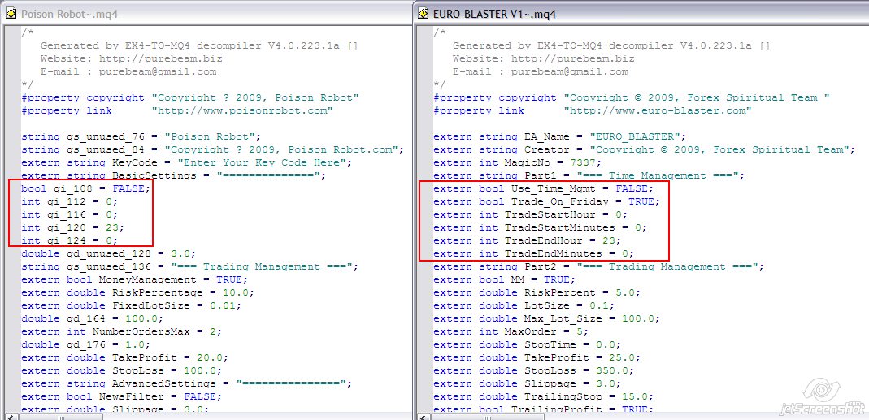Click the EA_Name = "EURO_BLASTER" line

[x=560, y=136]
